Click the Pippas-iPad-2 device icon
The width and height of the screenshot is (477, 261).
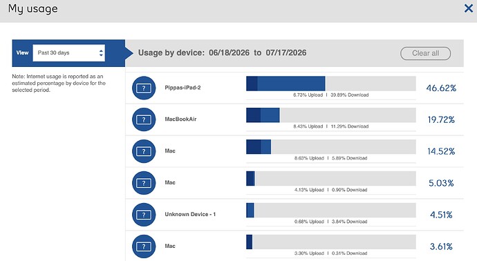(x=144, y=88)
